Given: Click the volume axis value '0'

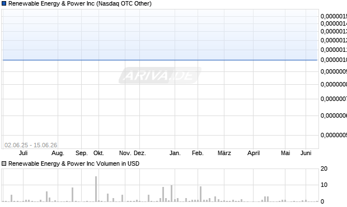Looking at the screenshot, I should [322, 201].
